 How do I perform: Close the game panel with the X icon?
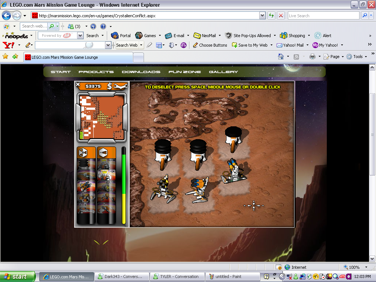pyautogui.click(x=78, y=84)
